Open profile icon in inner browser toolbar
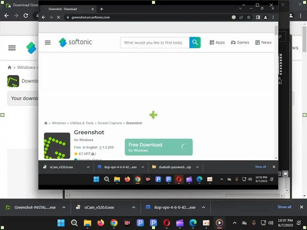This screenshot has height=230, width=307. 266,17
